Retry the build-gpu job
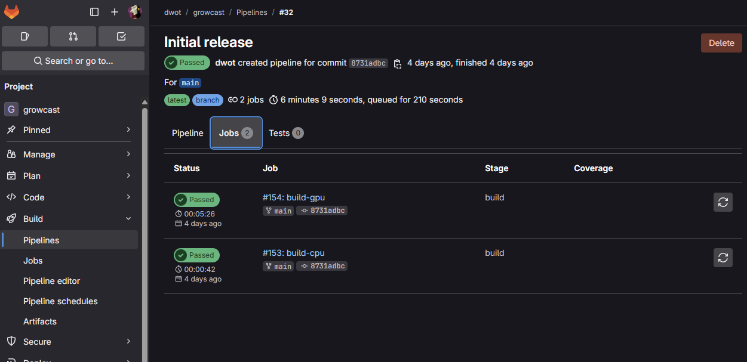 pyautogui.click(x=723, y=202)
